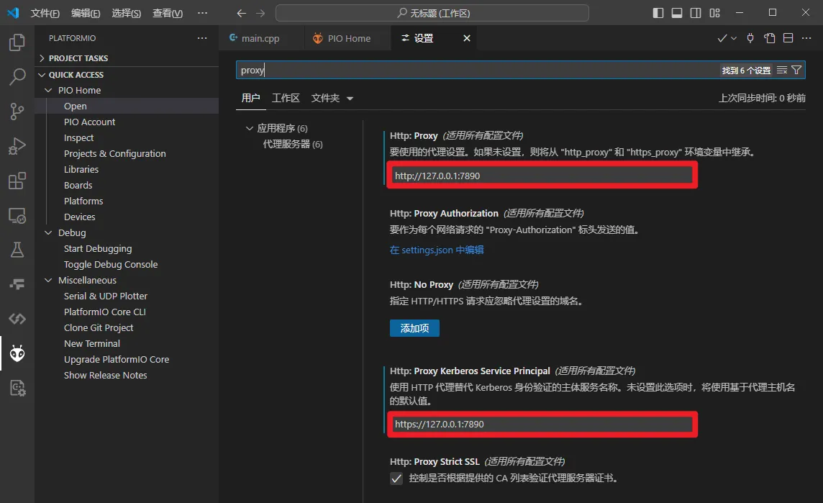
Task: Click the Http Proxy input field
Action: click(x=542, y=176)
